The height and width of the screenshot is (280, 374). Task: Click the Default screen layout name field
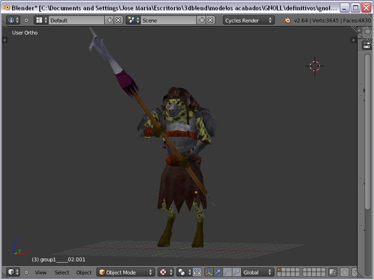click(x=77, y=20)
